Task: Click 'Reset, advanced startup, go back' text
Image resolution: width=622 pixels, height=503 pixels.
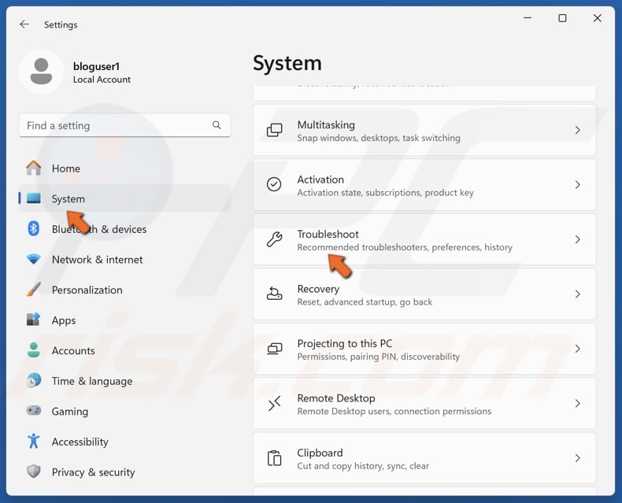Action: pos(365,302)
